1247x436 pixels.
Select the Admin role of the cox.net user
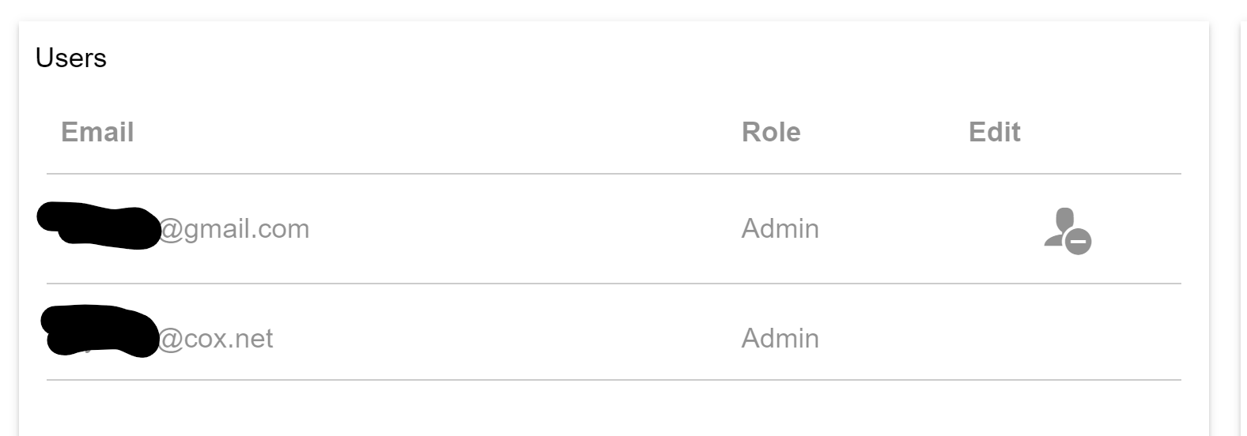pos(780,339)
